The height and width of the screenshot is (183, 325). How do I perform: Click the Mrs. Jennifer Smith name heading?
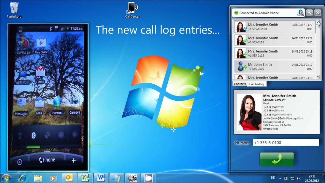280,96
